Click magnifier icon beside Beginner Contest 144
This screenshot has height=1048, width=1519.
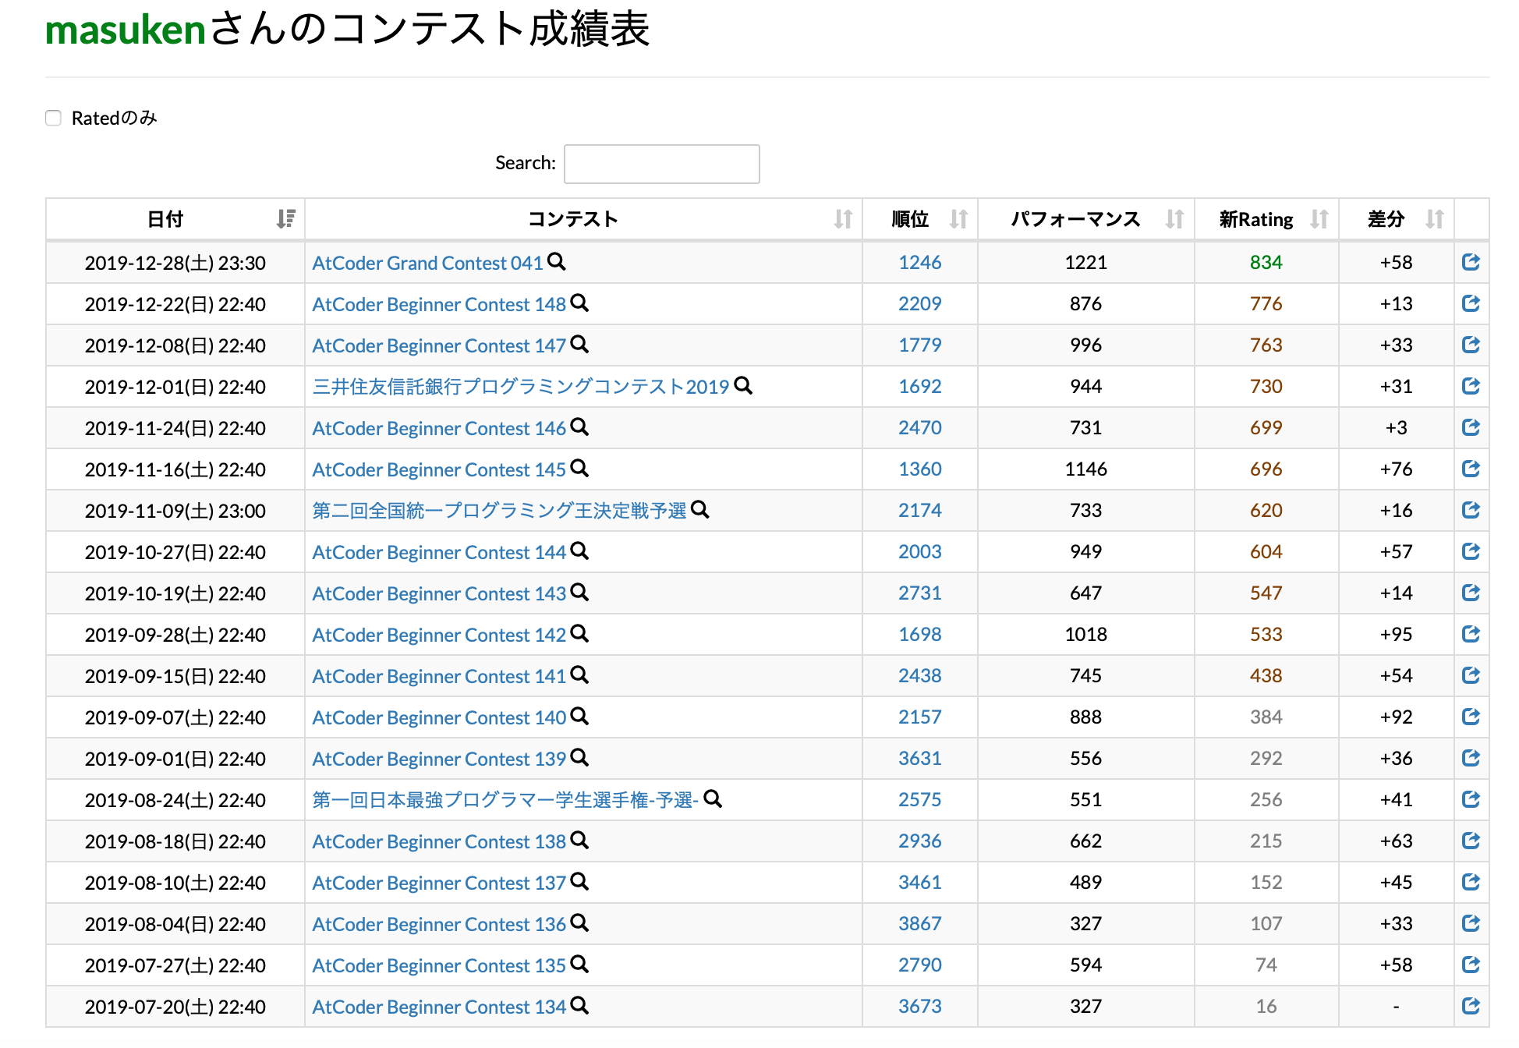tap(579, 551)
